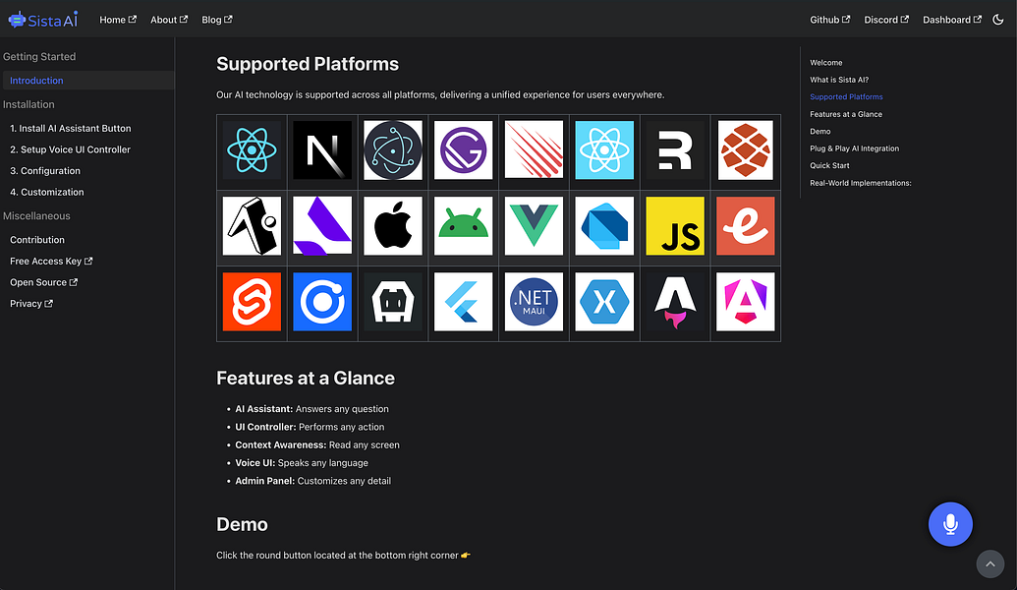
Task: Open the Dashboard link in navbar
Action: click(951, 20)
